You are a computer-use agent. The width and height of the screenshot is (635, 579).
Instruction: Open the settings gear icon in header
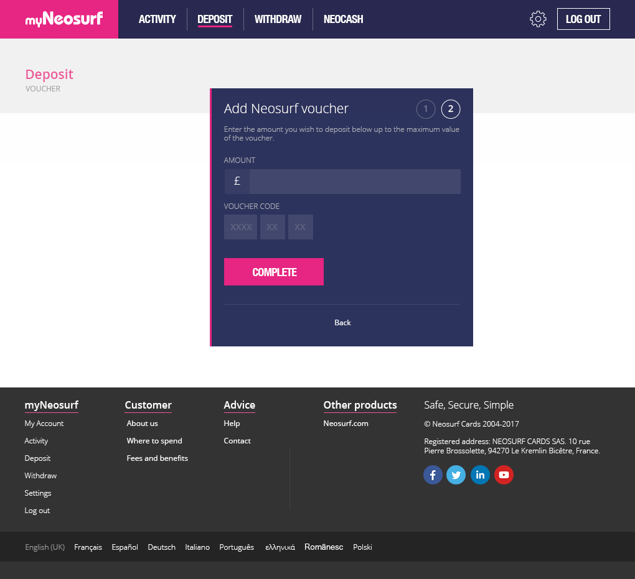538,19
